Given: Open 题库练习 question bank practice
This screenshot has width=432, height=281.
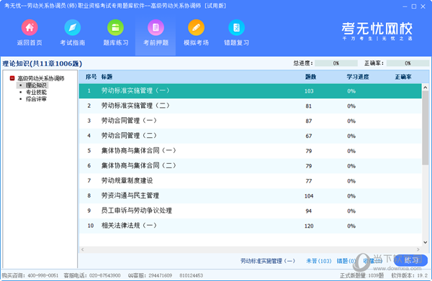Looking at the screenshot, I should click(x=115, y=27).
